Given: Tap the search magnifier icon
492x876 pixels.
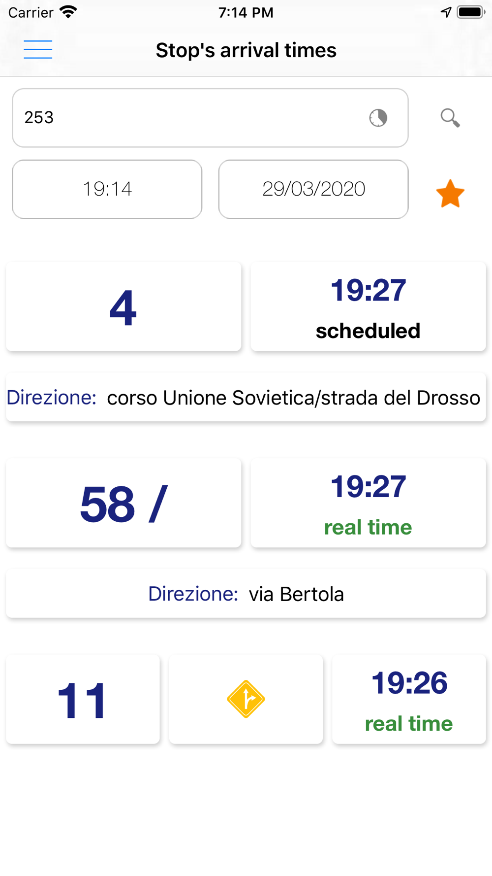Looking at the screenshot, I should (450, 118).
